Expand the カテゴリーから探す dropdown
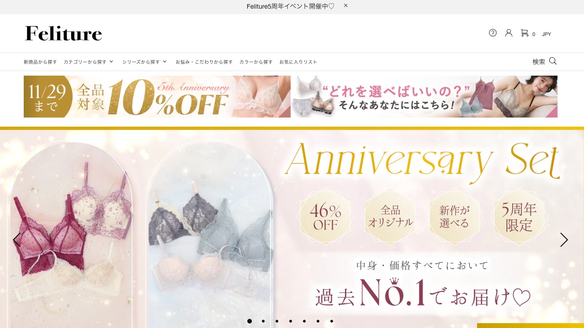 tap(89, 62)
